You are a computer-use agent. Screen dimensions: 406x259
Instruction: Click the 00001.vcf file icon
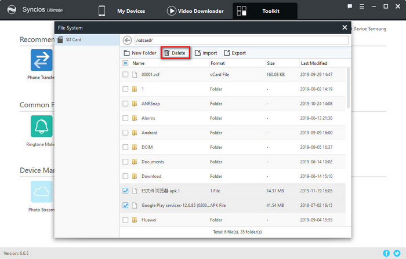pyautogui.click(x=135, y=75)
